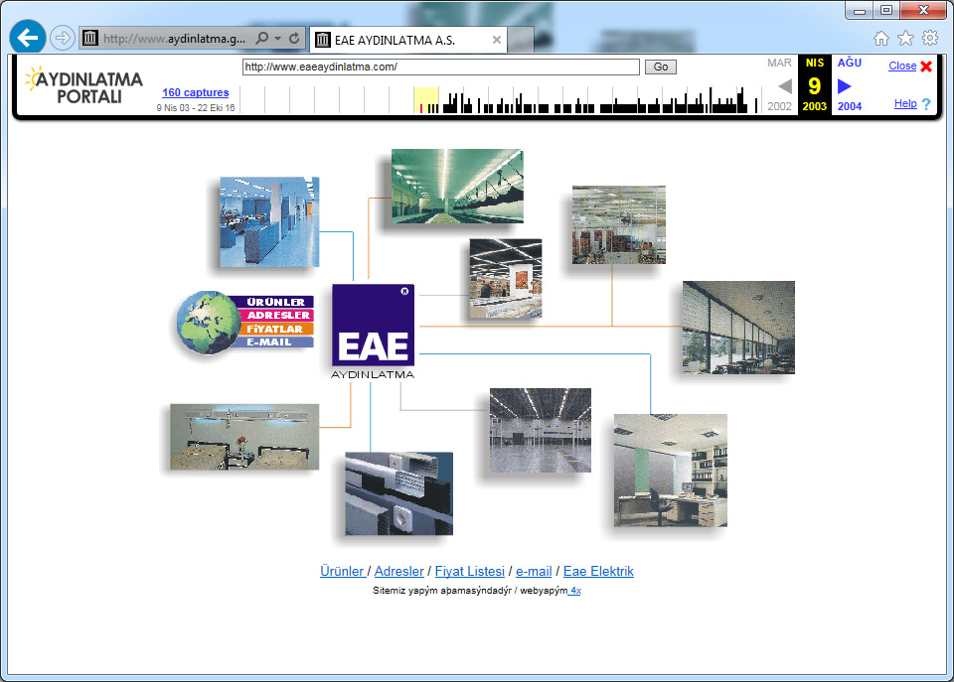Open the factory workshop photo thumbnail

coord(619,225)
